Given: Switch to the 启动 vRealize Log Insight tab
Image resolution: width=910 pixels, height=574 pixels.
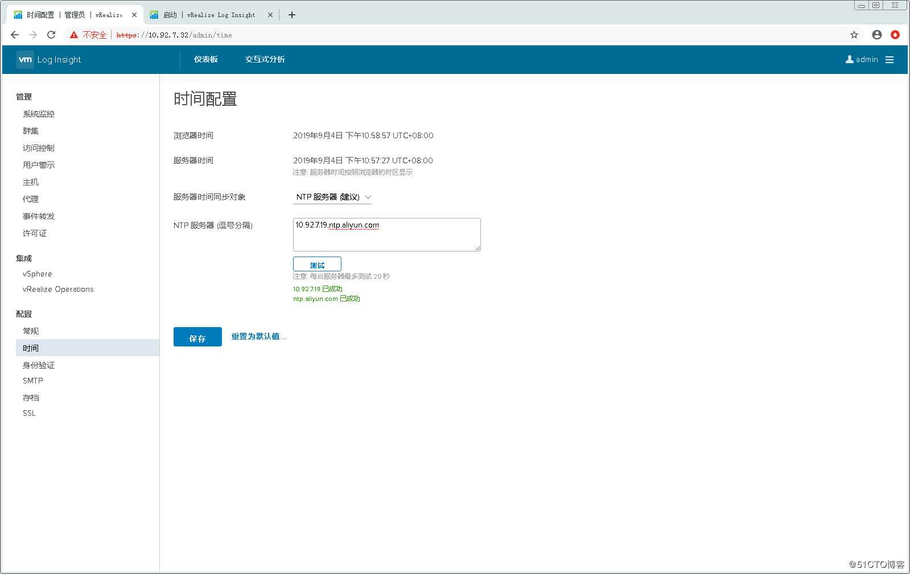Looking at the screenshot, I should tap(210, 15).
